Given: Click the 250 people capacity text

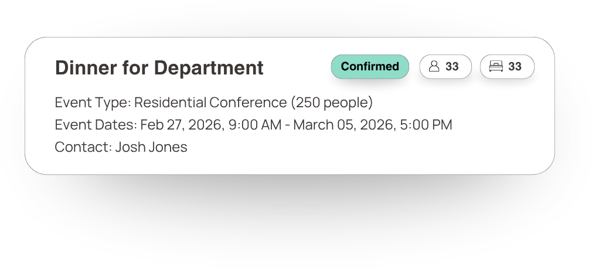Looking at the screenshot, I should pyautogui.click(x=332, y=103).
